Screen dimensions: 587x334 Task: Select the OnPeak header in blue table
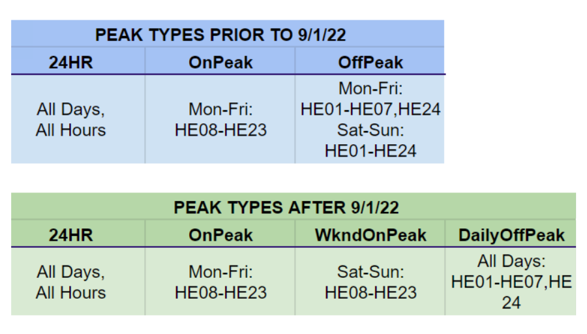(220, 62)
